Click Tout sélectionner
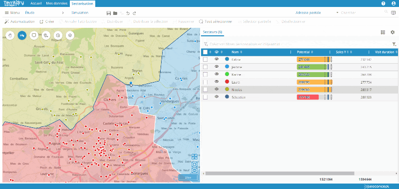Viewport: 399px width, 189px height. [215, 21]
